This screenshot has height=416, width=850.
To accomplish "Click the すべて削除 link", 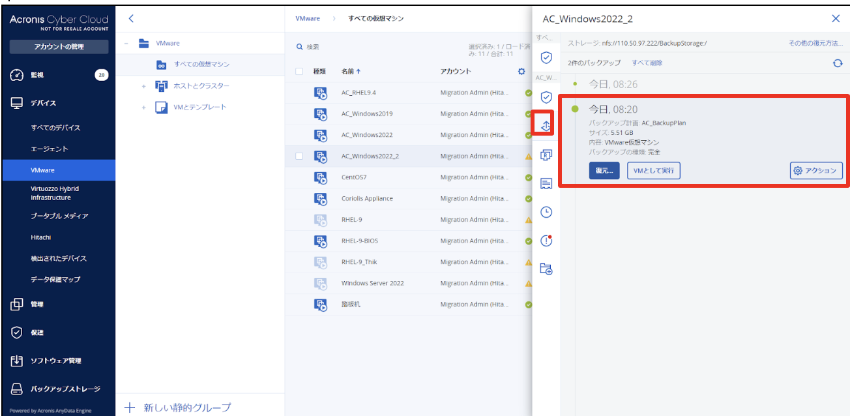I will tap(647, 63).
